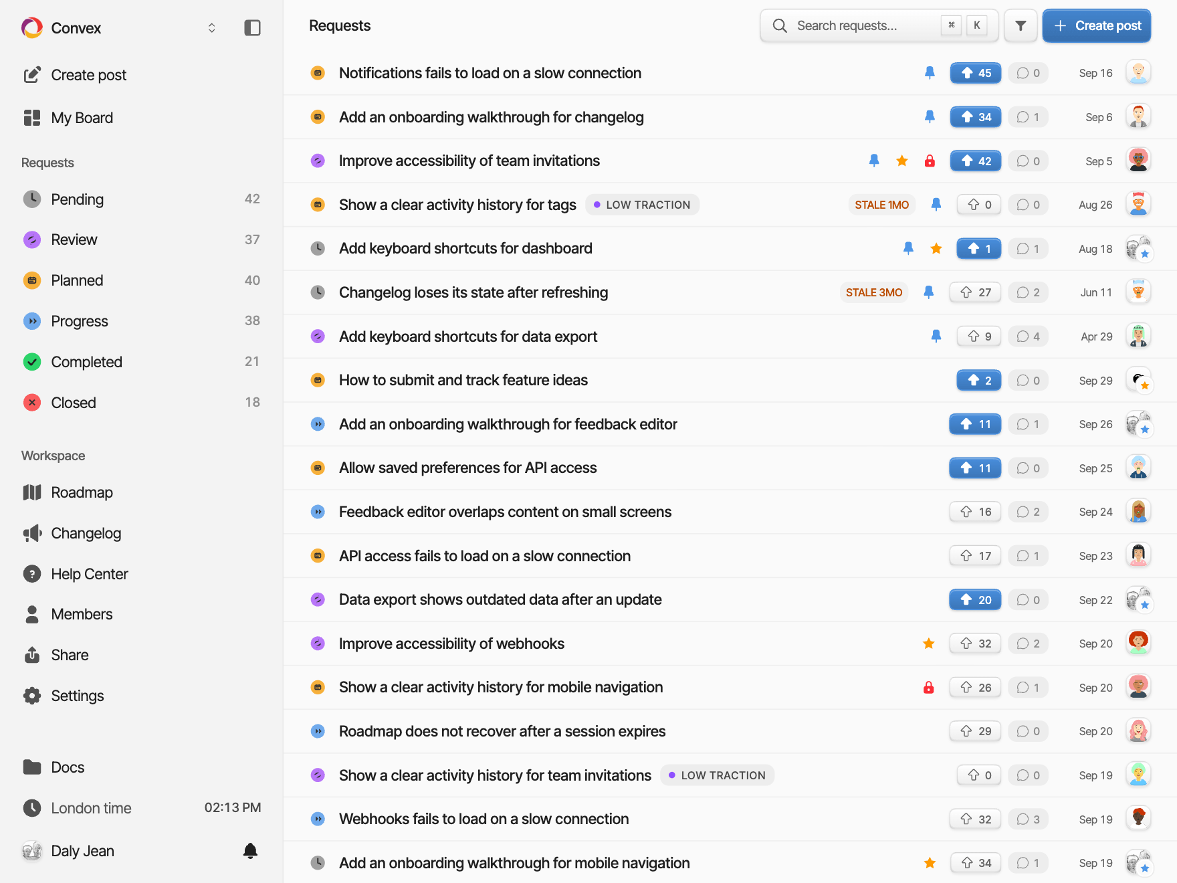Collapse the sidebar panel icon
1177x883 pixels.
252,27
